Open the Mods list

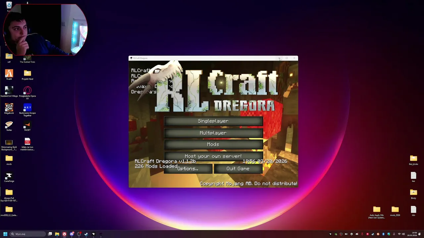(213, 144)
